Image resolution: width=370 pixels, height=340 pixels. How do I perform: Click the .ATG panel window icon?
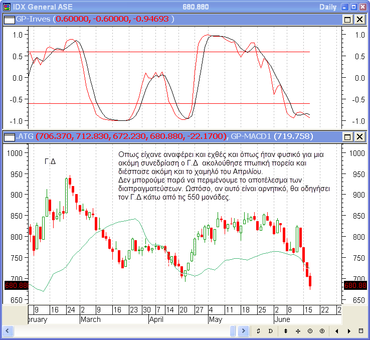(10, 137)
